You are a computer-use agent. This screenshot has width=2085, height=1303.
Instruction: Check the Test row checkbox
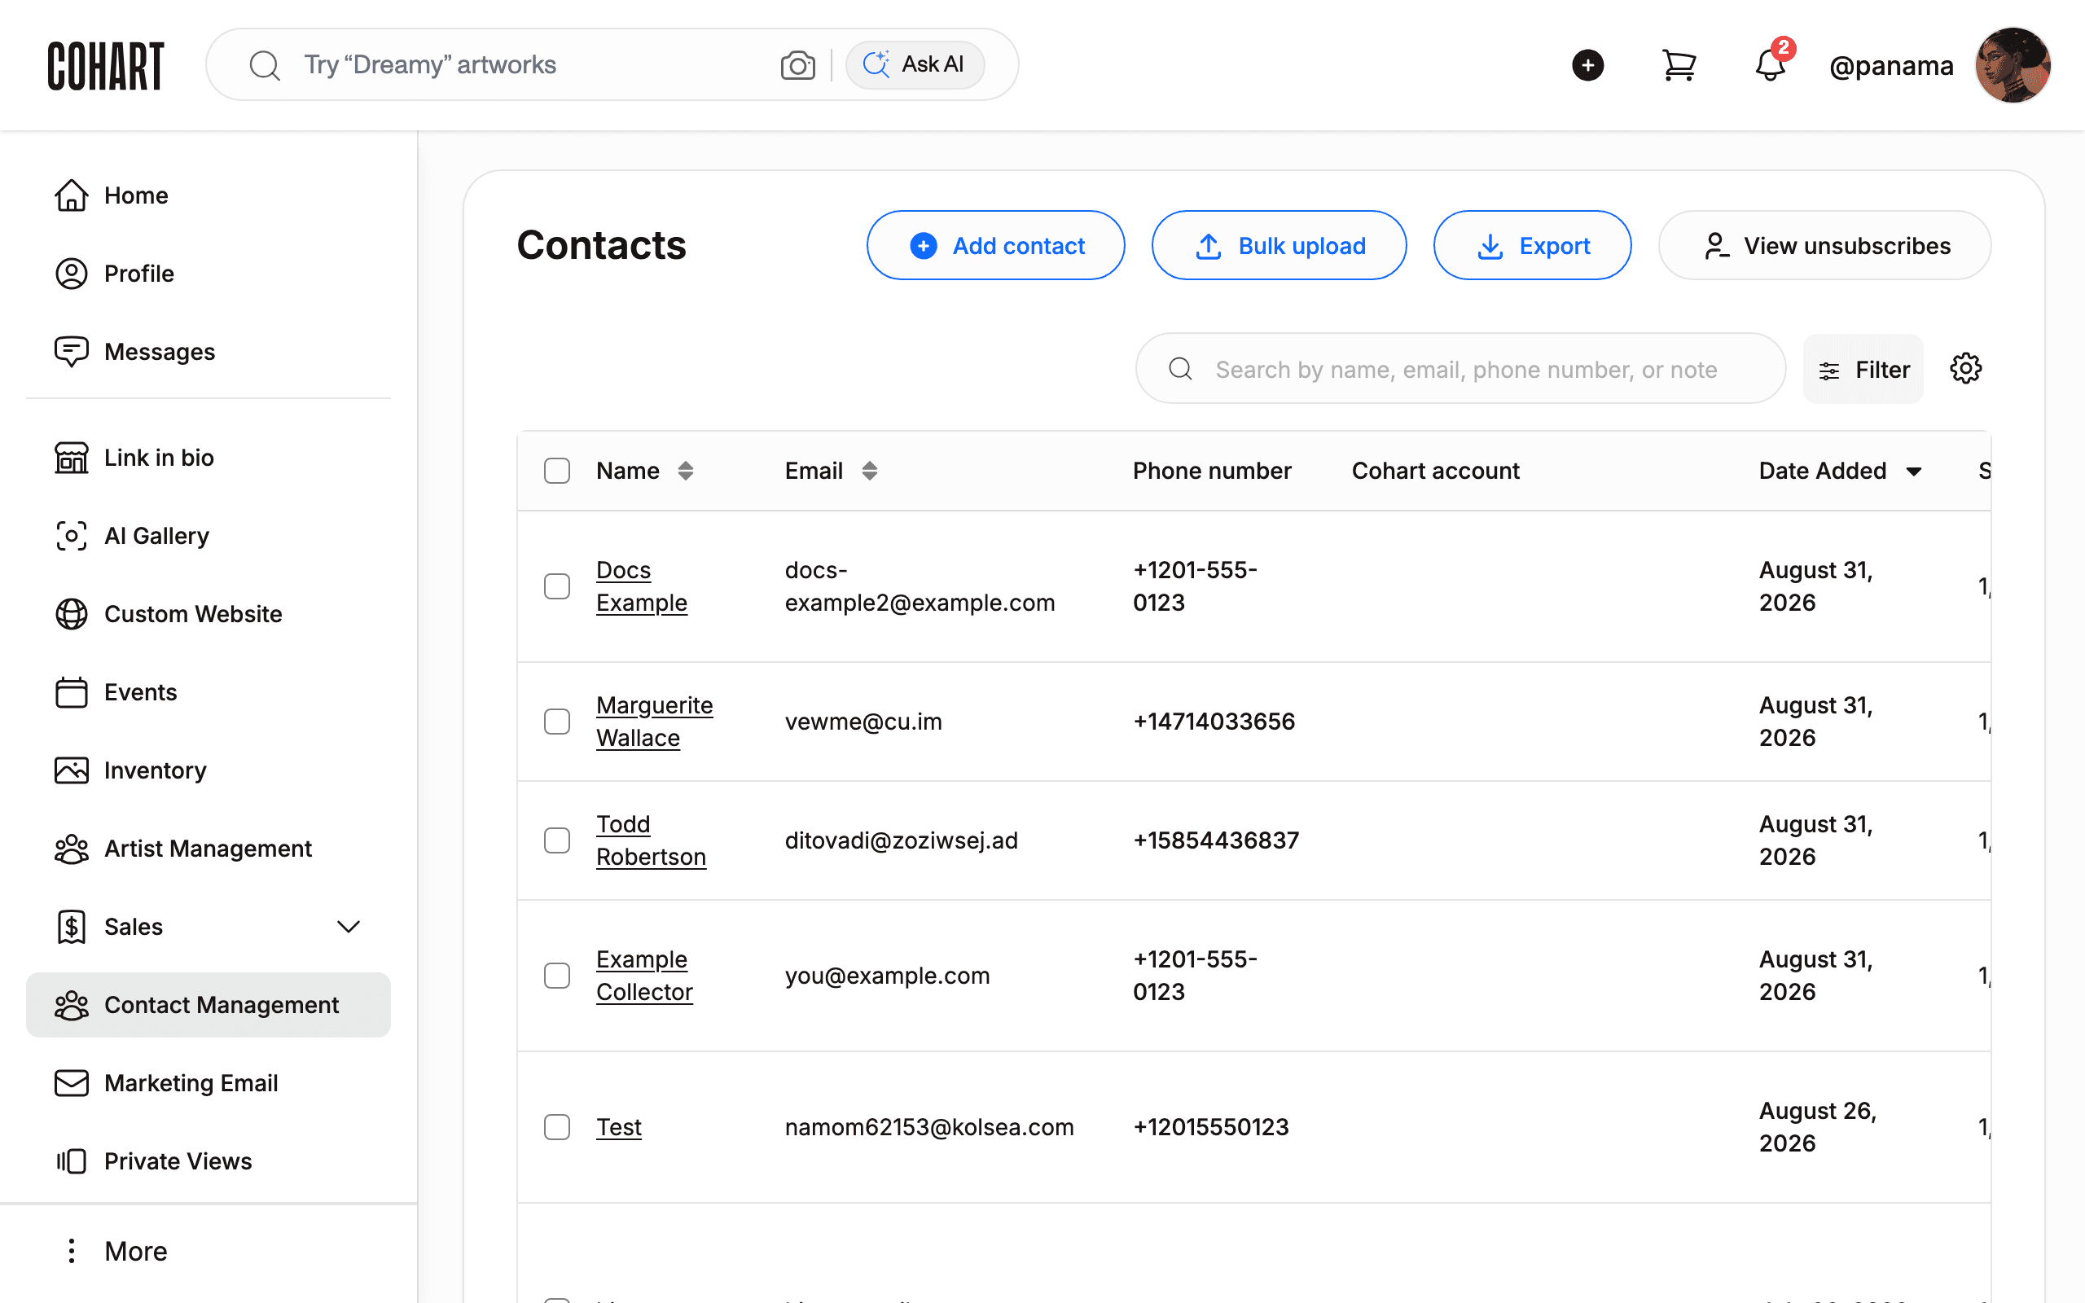click(556, 1127)
